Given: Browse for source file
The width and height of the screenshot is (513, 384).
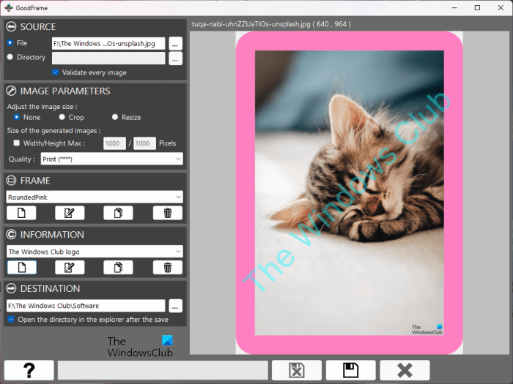Looking at the screenshot, I should (175, 43).
